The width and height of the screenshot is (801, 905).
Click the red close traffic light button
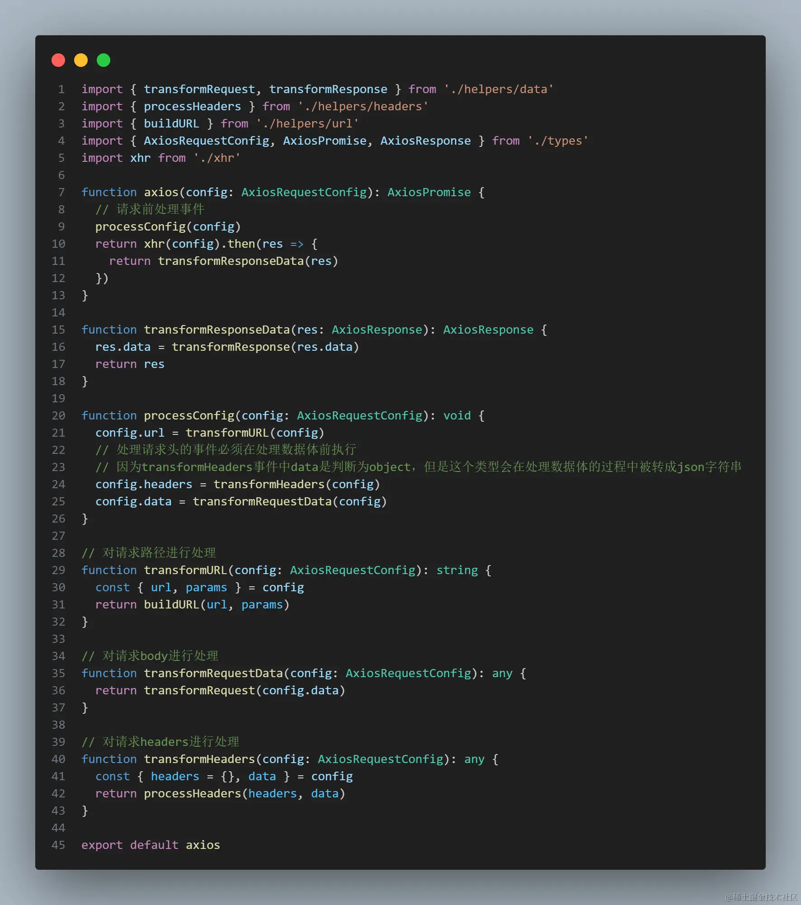click(x=58, y=60)
